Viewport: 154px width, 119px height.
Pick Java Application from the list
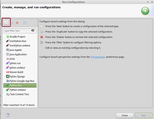click(x=20, y=54)
